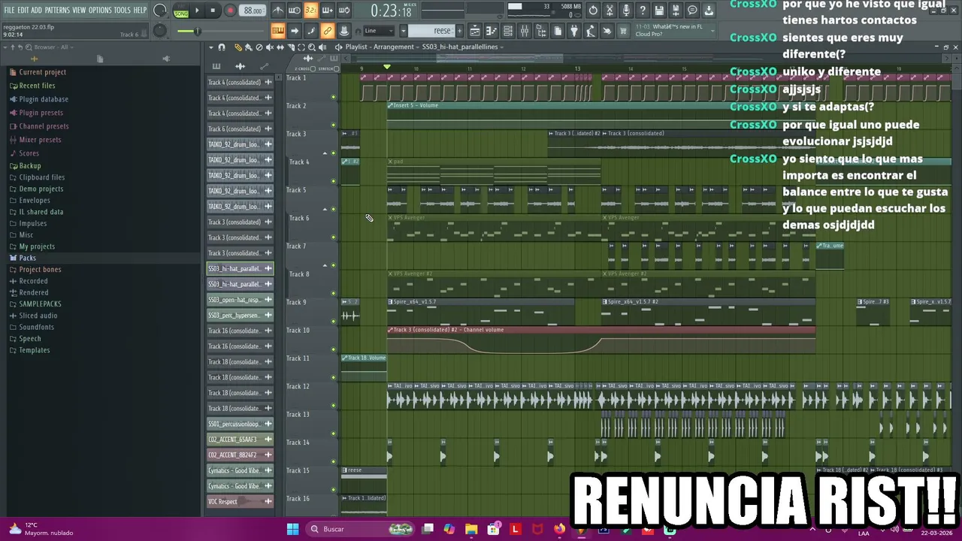The image size is (962, 541).
Task: Open the speech bubble info icon
Action: click(692, 11)
